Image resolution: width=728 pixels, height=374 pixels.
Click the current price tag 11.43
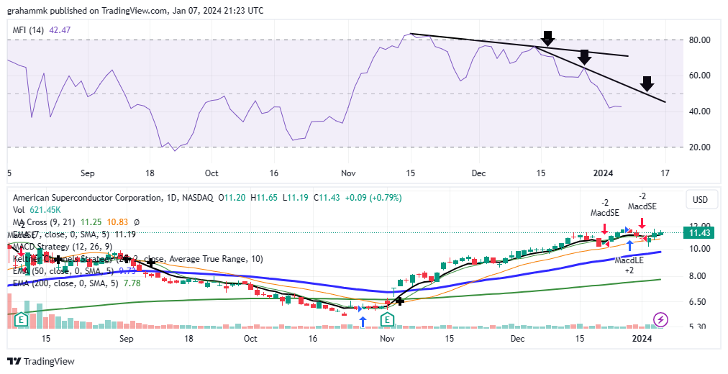point(700,233)
